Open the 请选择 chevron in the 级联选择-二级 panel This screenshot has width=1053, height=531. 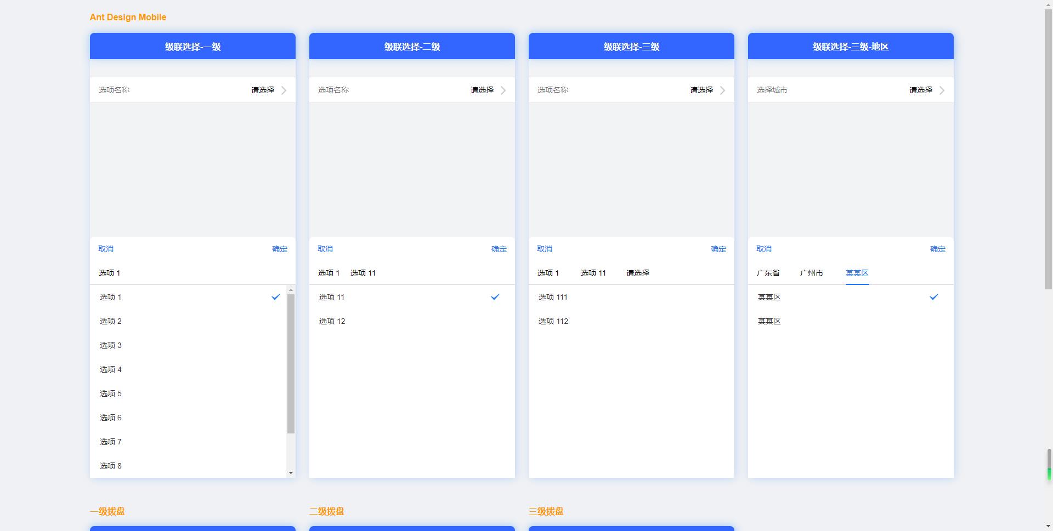[503, 90]
